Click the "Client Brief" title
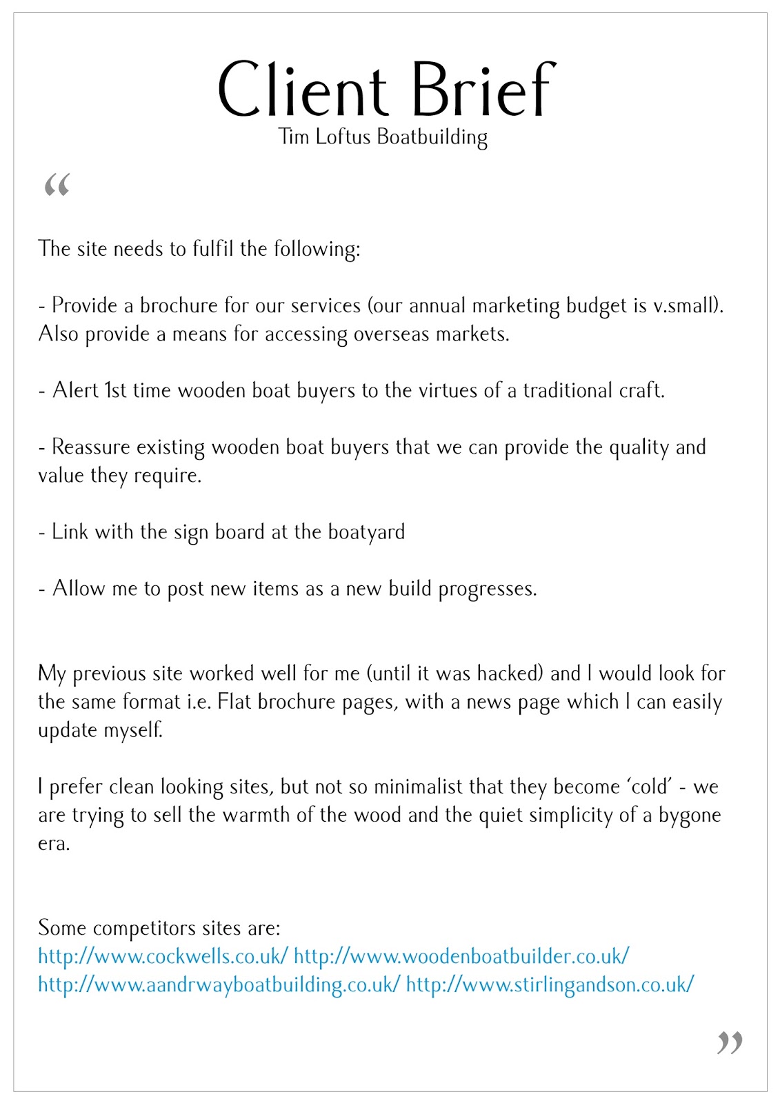This screenshot has width=780, height=1103. pos(386,90)
